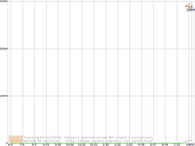Select the 8/31 date on x-axis

point(46,144)
